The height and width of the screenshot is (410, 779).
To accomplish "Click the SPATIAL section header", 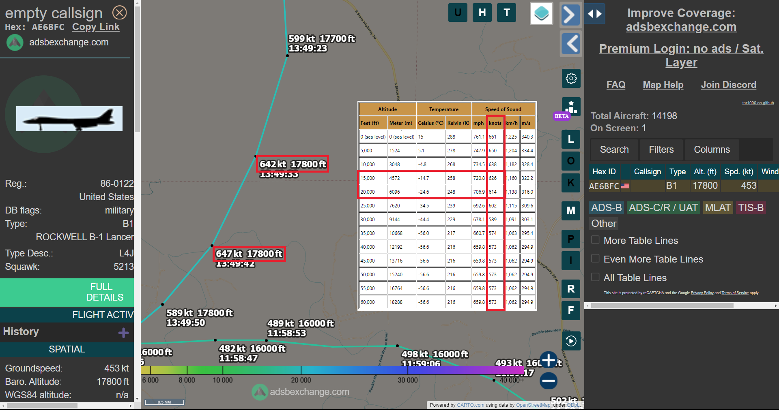I will (67, 349).
